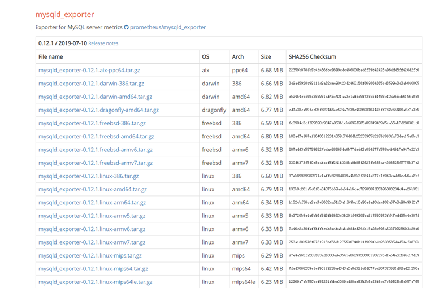
Task: Click the 6.42 MiB size cell
Action: click(x=272, y=269)
